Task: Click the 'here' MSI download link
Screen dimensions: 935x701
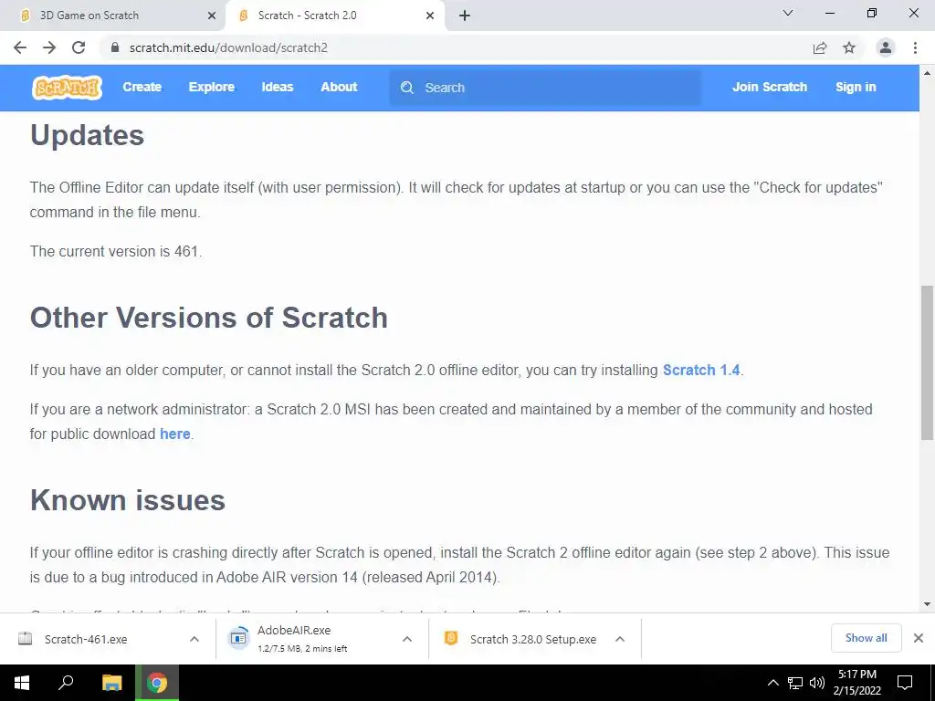Action: pyautogui.click(x=174, y=434)
